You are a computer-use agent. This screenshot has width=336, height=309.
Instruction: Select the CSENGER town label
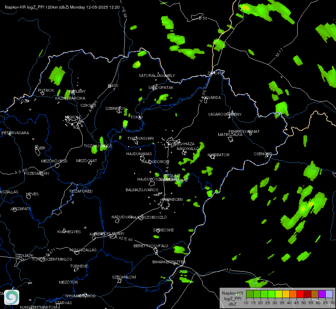263,154
